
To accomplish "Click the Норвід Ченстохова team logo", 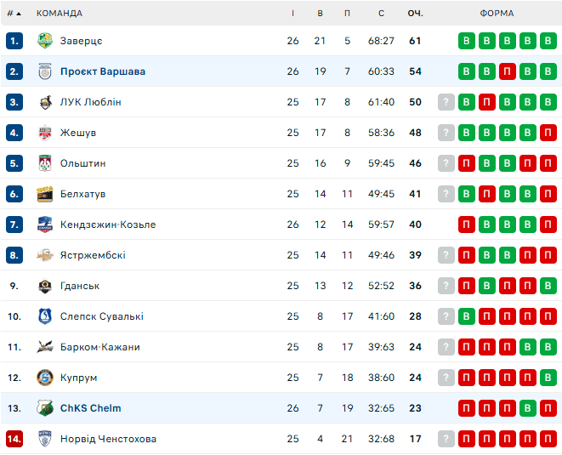I will (45, 439).
